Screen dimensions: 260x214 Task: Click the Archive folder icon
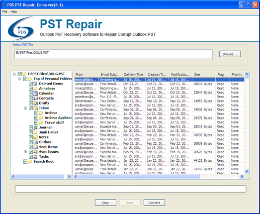pos(41,113)
